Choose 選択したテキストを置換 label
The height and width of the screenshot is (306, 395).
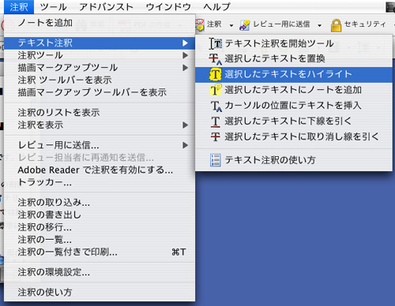[275, 58]
